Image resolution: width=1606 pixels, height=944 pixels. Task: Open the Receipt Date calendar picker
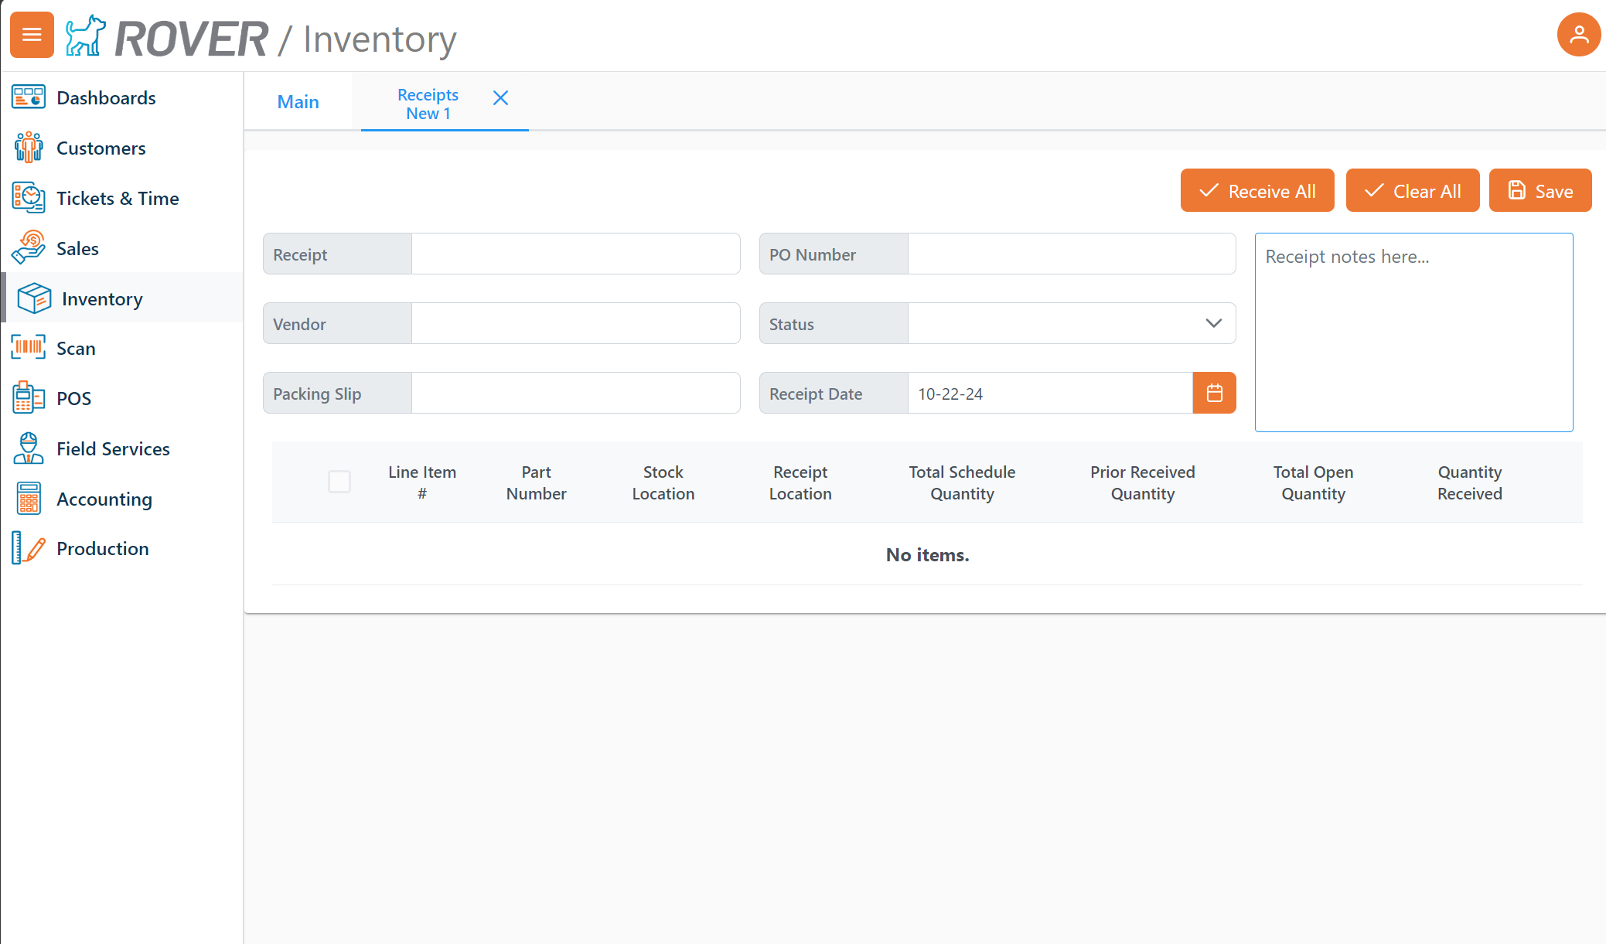pos(1214,393)
